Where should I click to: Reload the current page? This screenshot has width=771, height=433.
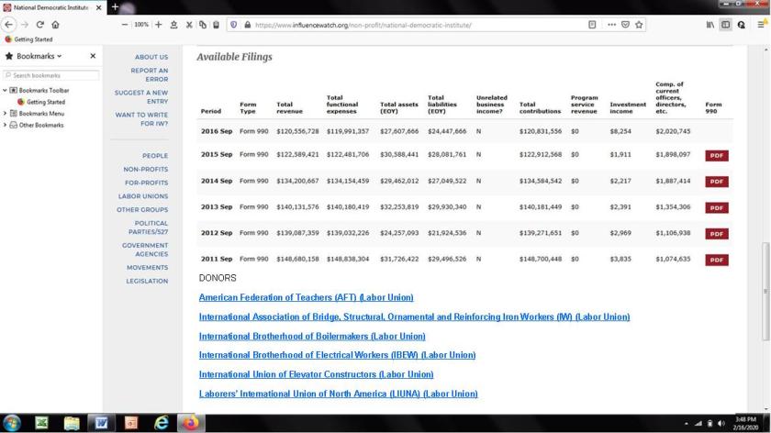click(x=39, y=25)
